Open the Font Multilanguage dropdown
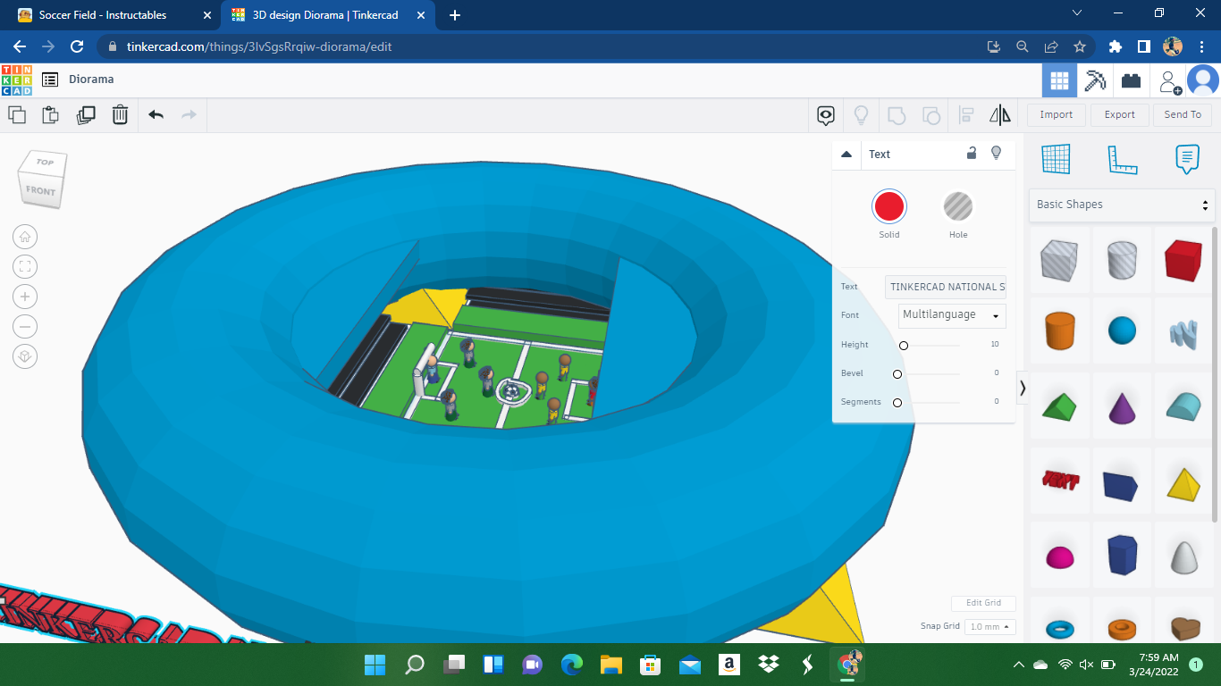The image size is (1221, 686). 952,315
